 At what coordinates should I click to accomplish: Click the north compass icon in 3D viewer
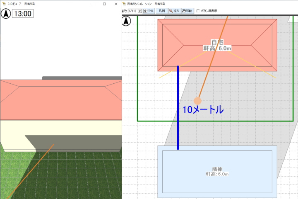6,14
